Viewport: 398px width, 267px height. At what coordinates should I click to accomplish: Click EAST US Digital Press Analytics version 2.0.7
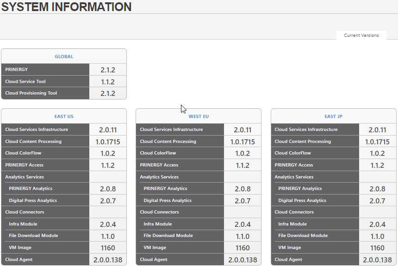(108, 201)
